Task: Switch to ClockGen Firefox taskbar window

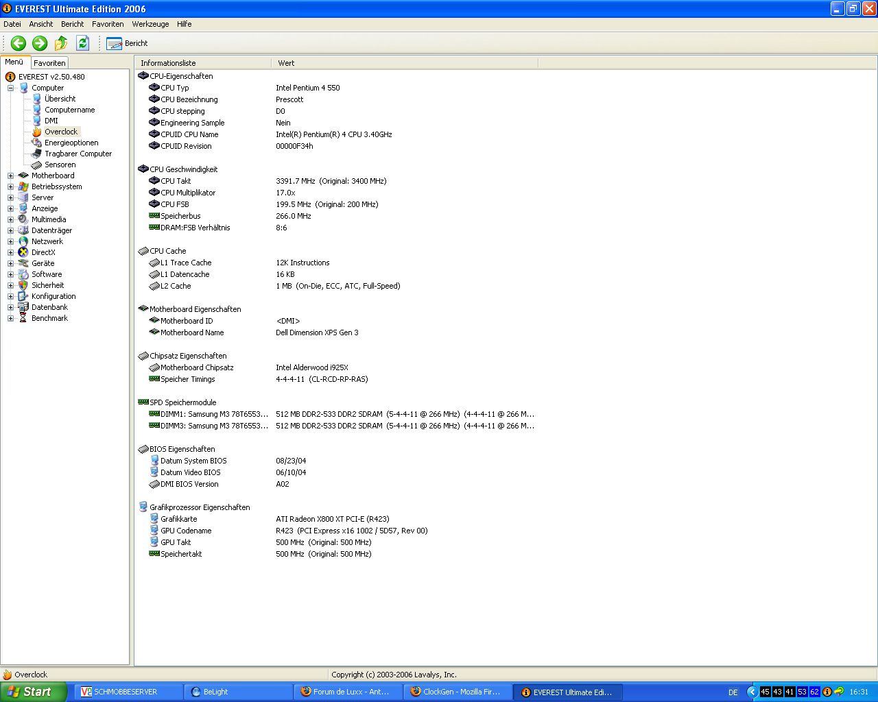Action: tap(458, 692)
